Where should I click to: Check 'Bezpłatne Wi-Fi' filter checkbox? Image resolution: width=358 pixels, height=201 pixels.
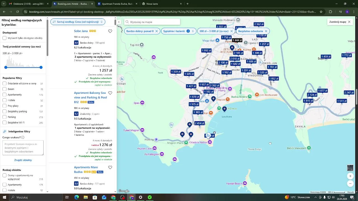tap(4, 123)
